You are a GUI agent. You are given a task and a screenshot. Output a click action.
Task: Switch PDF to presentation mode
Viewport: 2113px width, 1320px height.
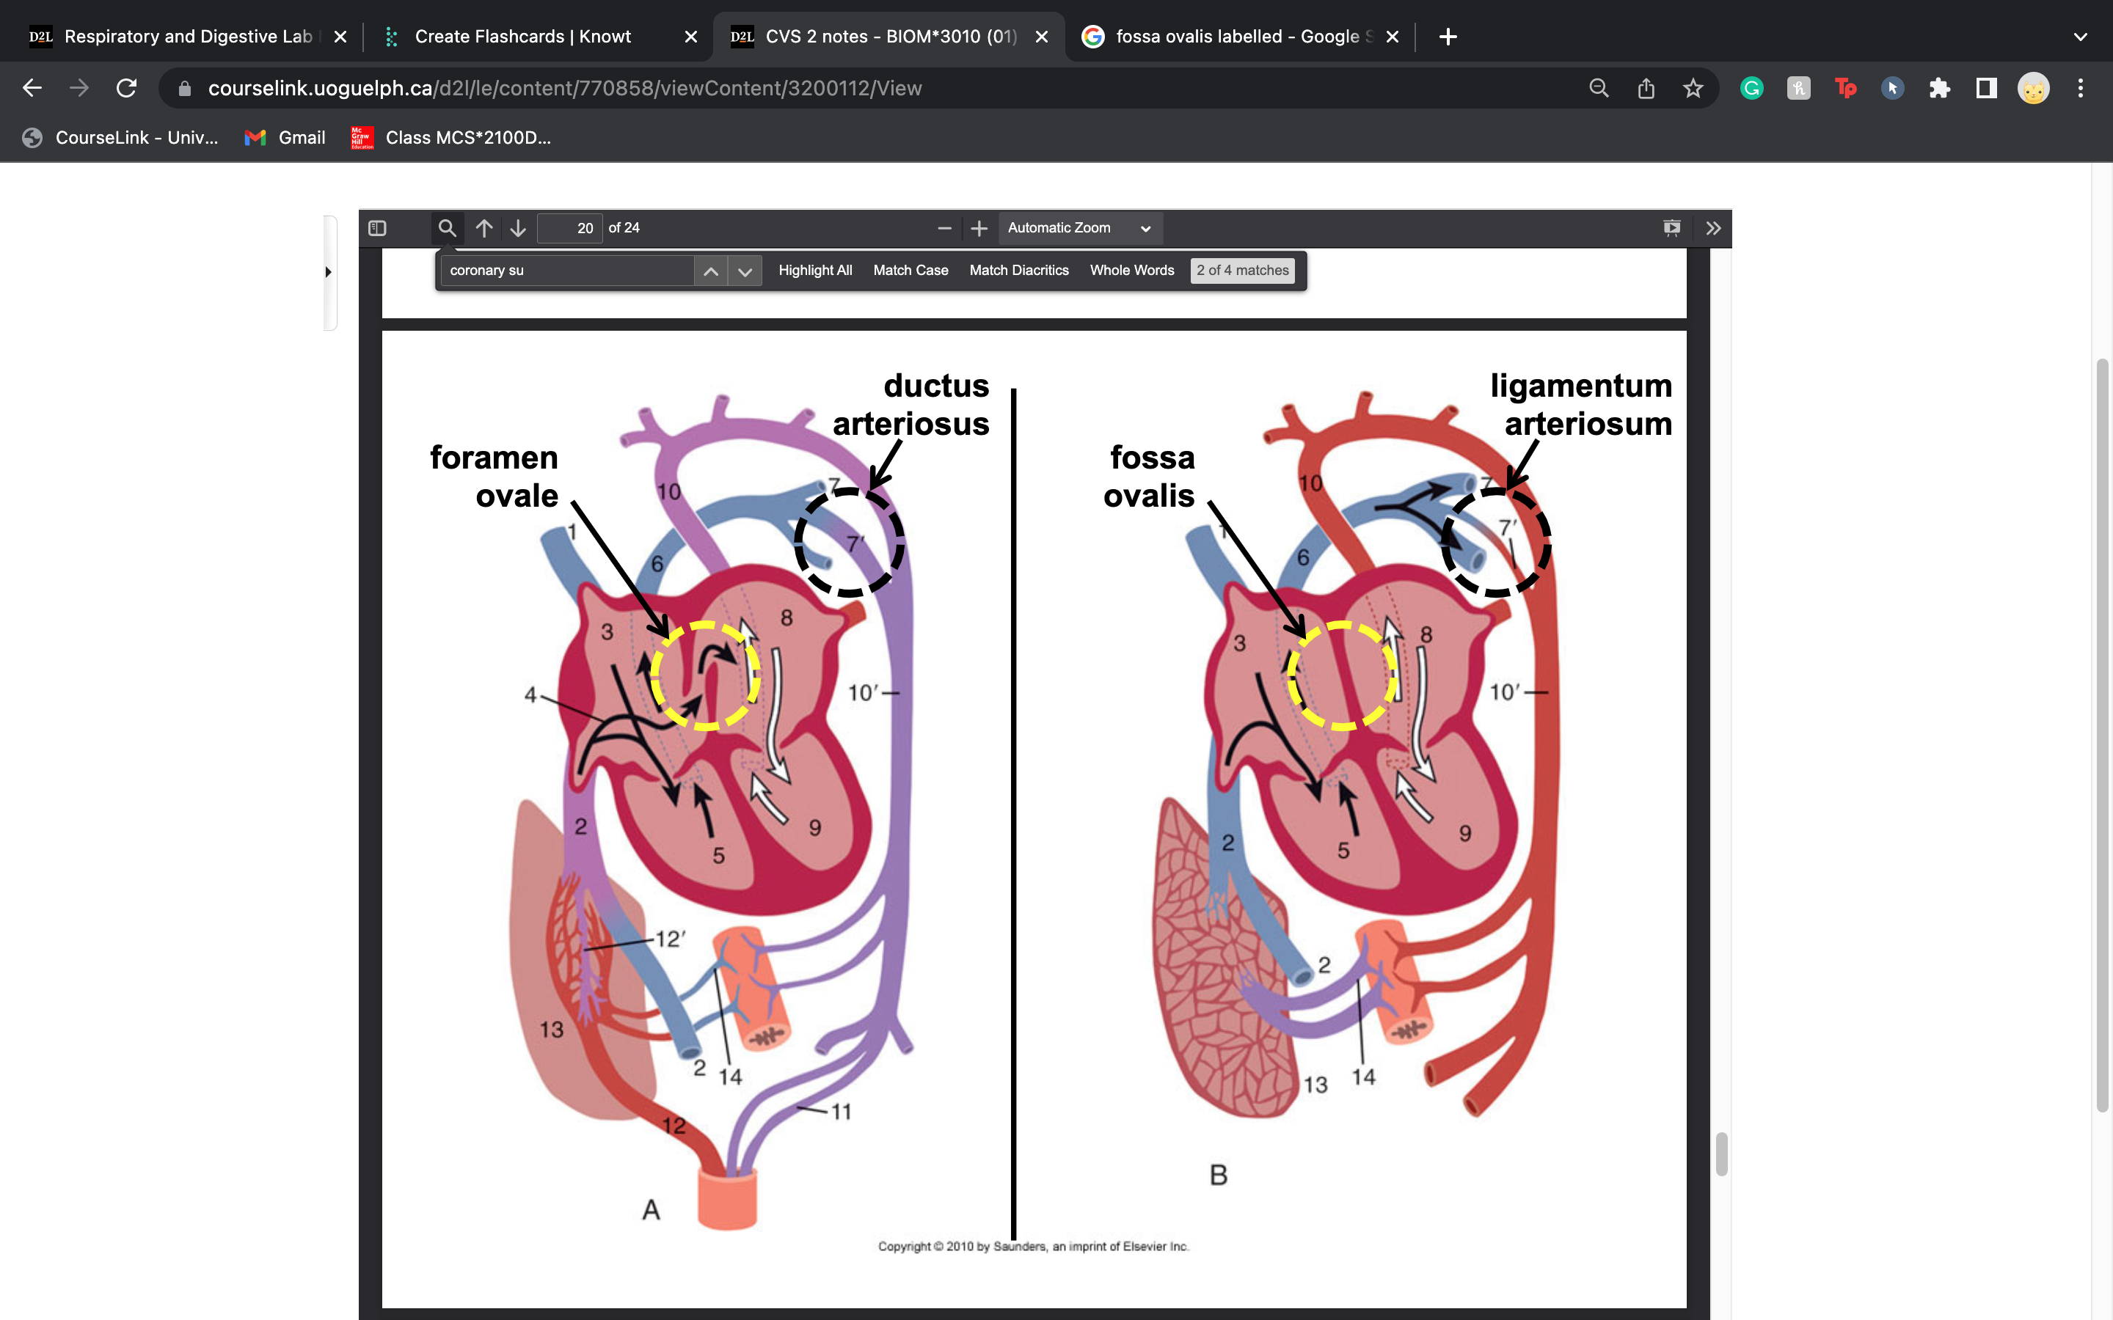[x=1672, y=228]
